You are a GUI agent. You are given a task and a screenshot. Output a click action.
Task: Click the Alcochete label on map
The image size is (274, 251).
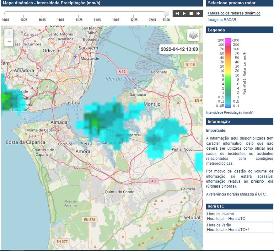point(159,72)
